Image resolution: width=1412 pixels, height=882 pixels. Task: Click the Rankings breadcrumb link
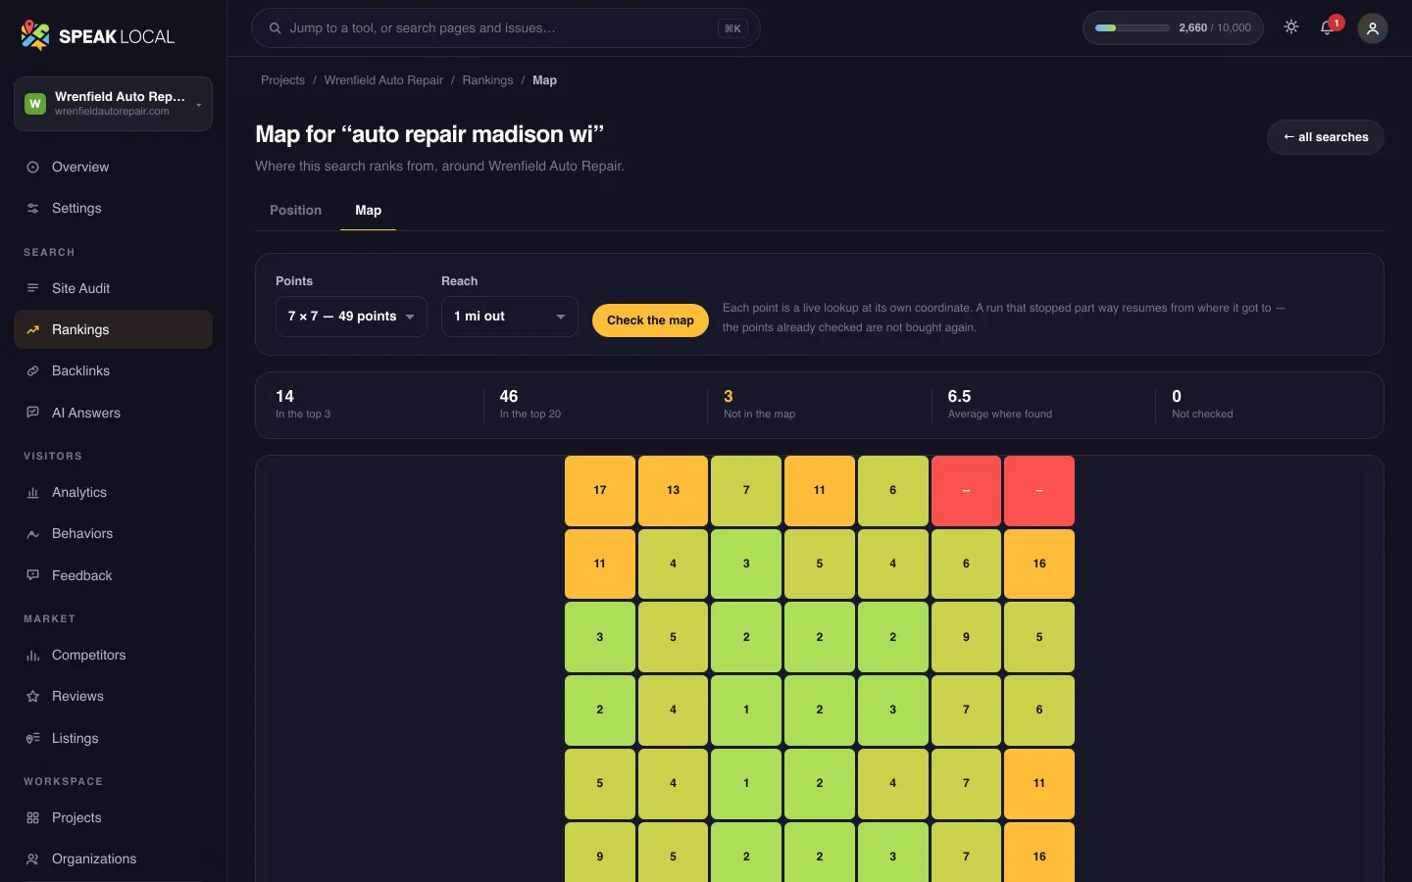point(487,80)
